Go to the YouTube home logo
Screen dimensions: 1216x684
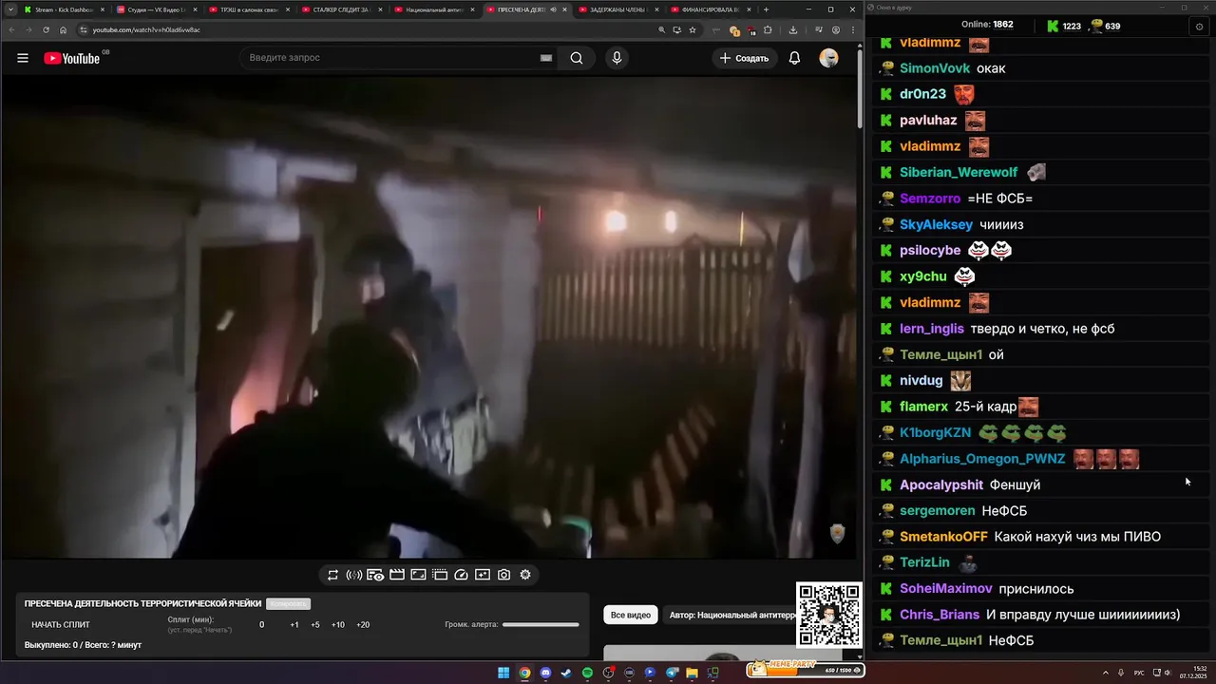click(71, 58)
